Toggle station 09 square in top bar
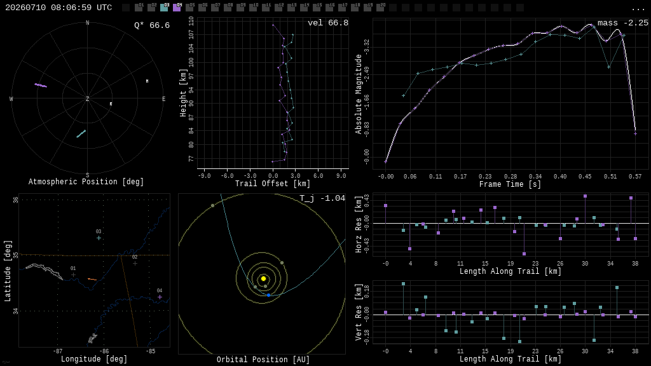Viewport: 651px width, 366px height. pyautogui.click(x=240, y=8)
